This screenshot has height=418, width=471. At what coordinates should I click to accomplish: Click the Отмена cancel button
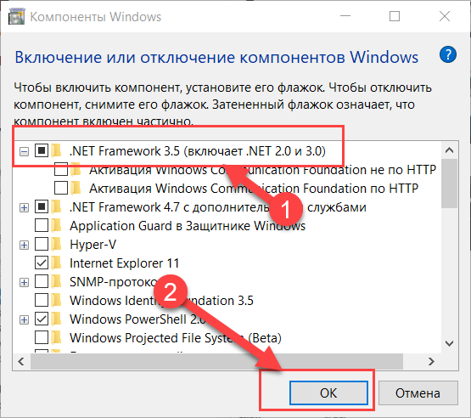click(x=418, y=393)
